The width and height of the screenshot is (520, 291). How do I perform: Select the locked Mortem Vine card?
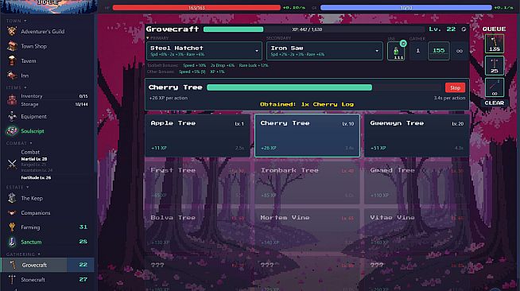tap(307, 230)
